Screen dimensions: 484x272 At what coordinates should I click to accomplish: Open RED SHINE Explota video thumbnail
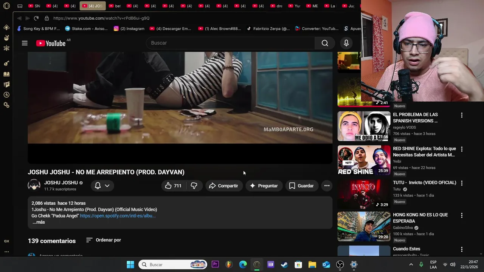tap(364, 160)
